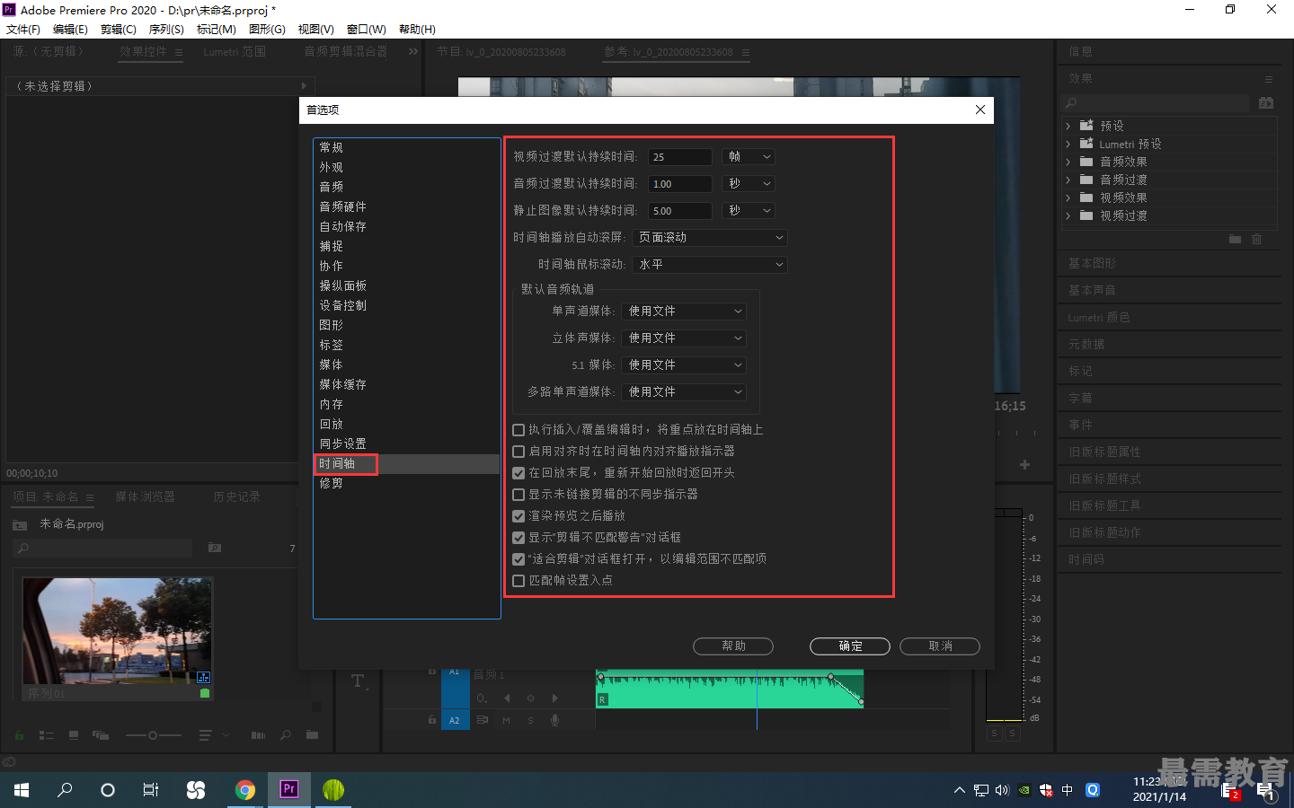Image resolution: width=1294 pixels, height=808 pixels.
Task: Open taskbar search magnifier
Action: tap(65, 790)
